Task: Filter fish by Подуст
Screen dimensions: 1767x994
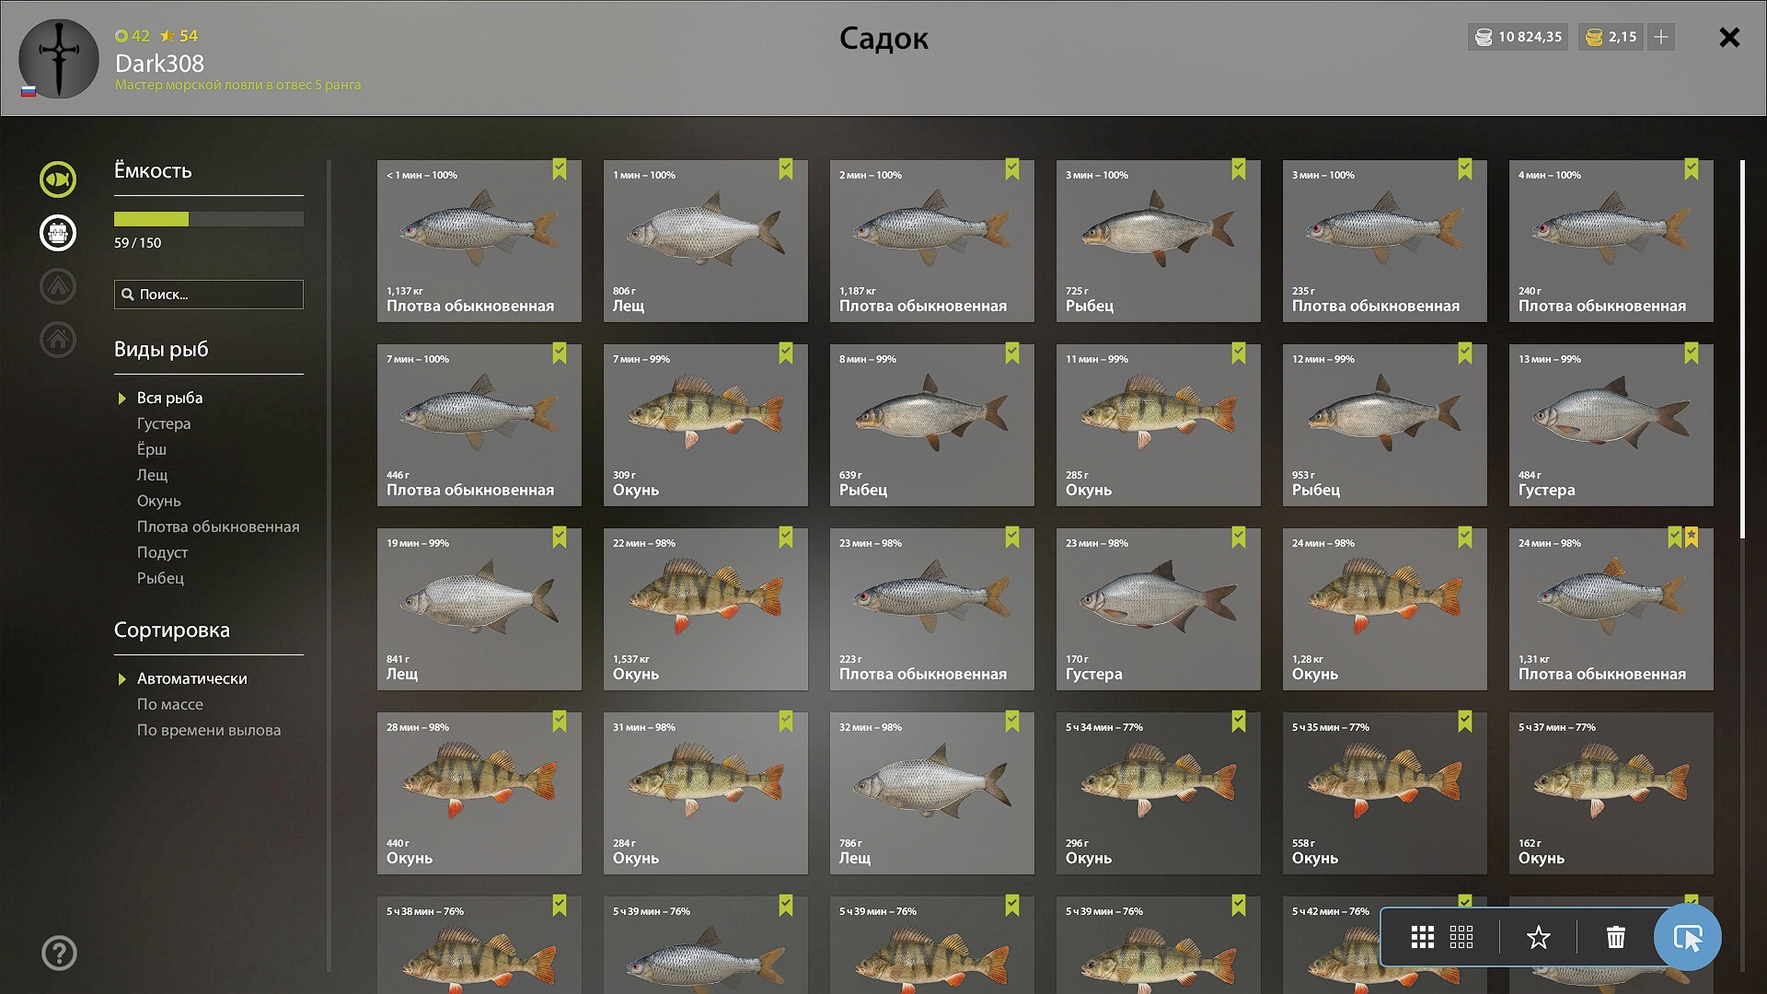Action: (x=163, y=553)
